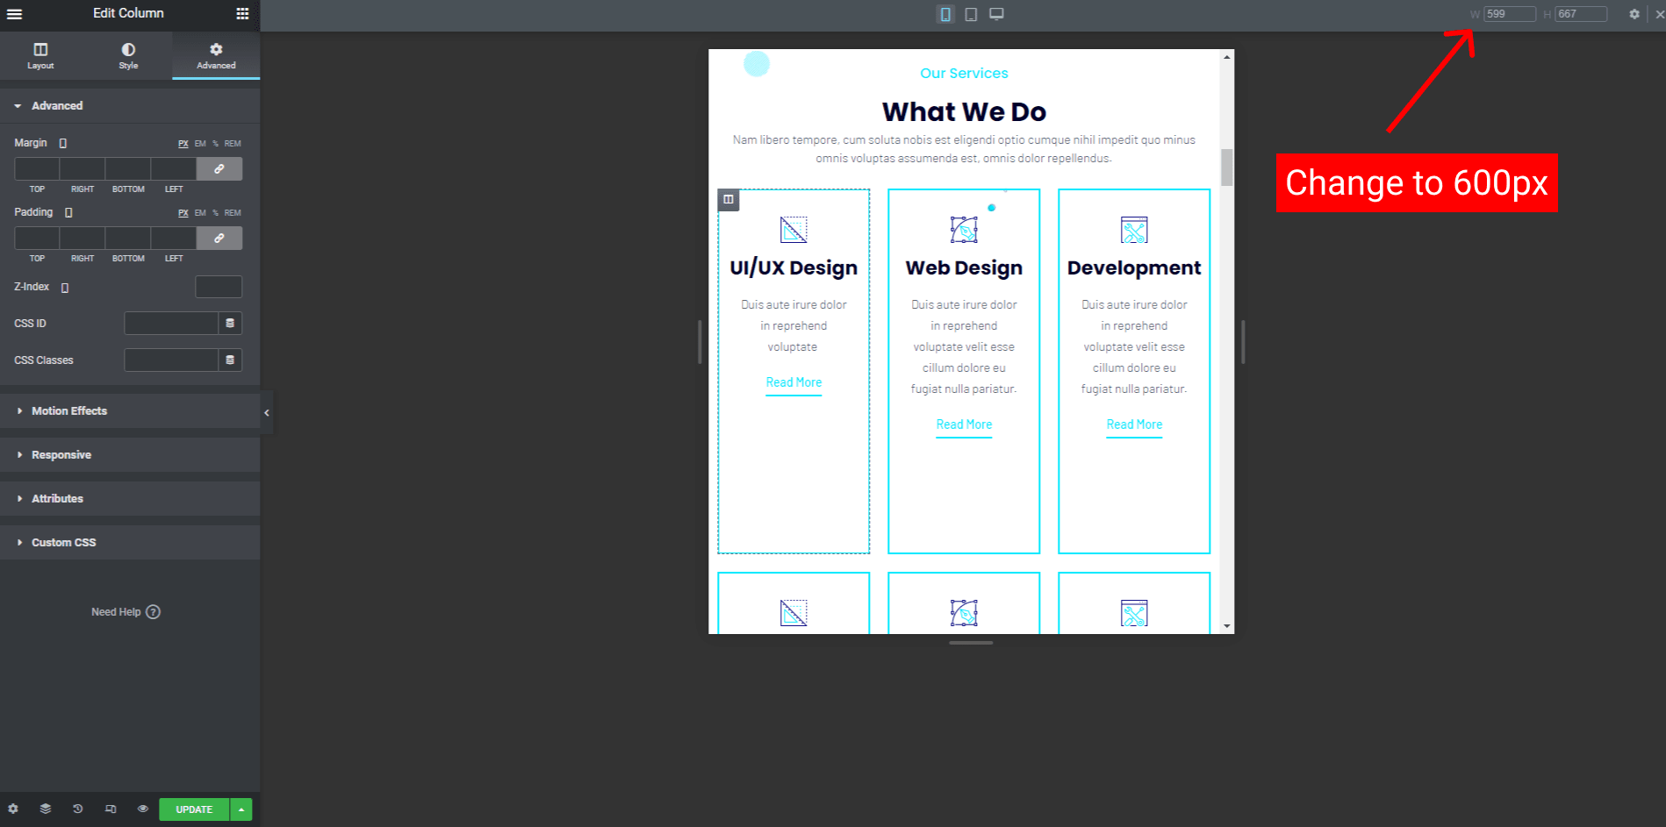Click the What We Do heading
This screenshot has width=1666, height=827.
click(x=964, y=112)
